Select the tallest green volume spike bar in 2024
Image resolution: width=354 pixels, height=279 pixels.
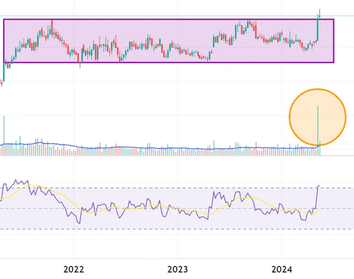[x=318, y=131]
